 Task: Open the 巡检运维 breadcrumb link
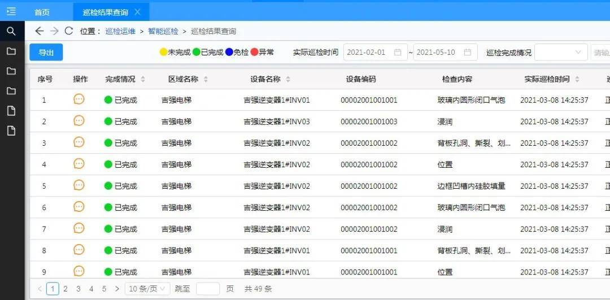pyautogui.click(x=120, y=32)
